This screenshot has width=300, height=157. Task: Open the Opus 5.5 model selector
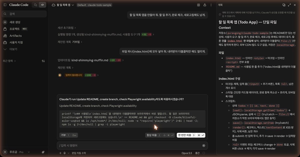[x=187, y=153]
